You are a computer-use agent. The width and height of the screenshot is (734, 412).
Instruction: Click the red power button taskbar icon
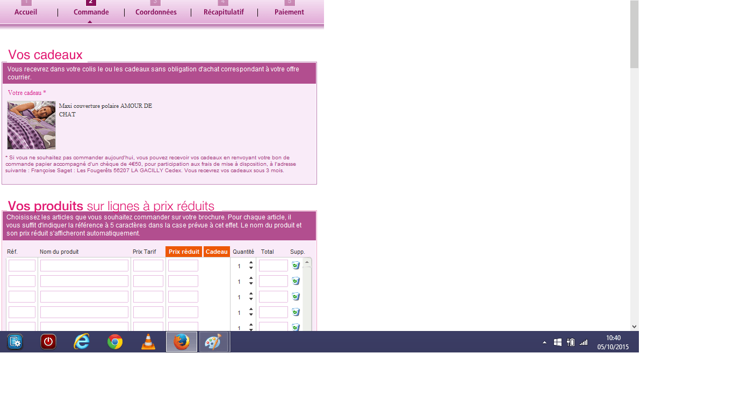click(x=48, y=342)
